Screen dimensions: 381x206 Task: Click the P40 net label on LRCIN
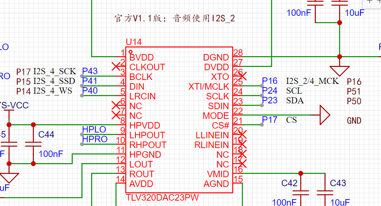click(x=90, y=90)
